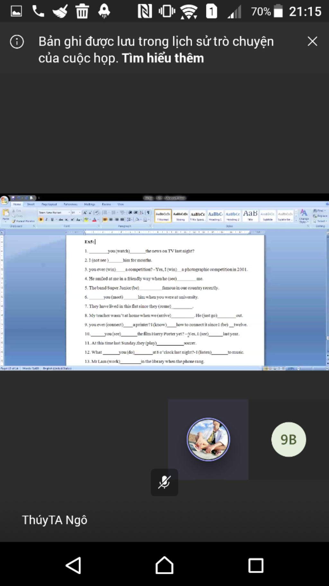
Task: Click Save in Word quick access toolbar
Action: [x=13, y=198]
